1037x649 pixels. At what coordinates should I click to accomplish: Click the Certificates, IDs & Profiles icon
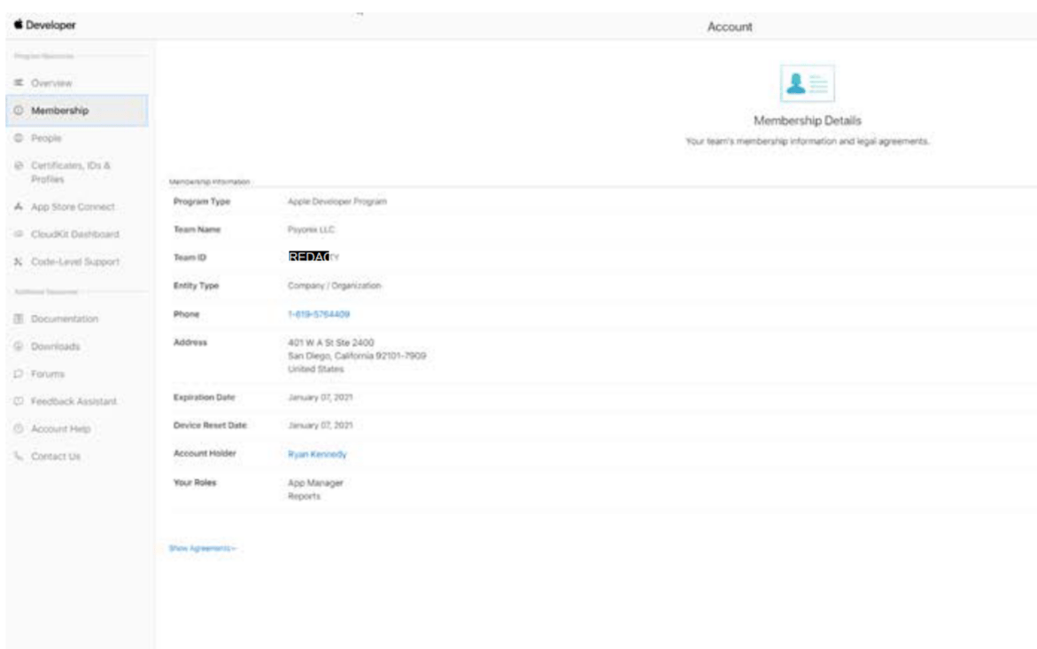pyautogui.click(x=19, y=166)
